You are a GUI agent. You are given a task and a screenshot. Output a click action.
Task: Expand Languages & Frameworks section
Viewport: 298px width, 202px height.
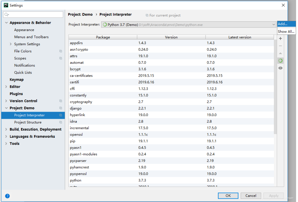(x=6, y=137)
